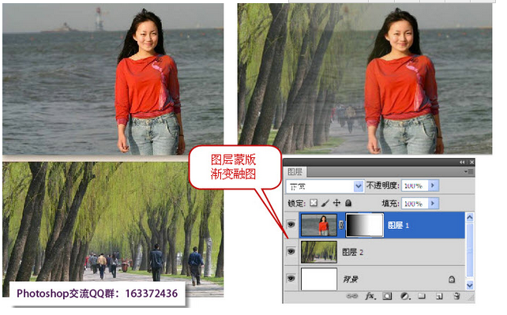507x315 pixels.
Task: Toggle lock all padlock icon
Action: pos(348,203)
